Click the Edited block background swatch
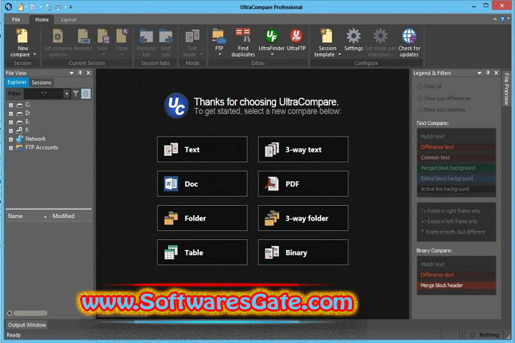This screenshot has width=515, height=343. [x=456, y=179]
